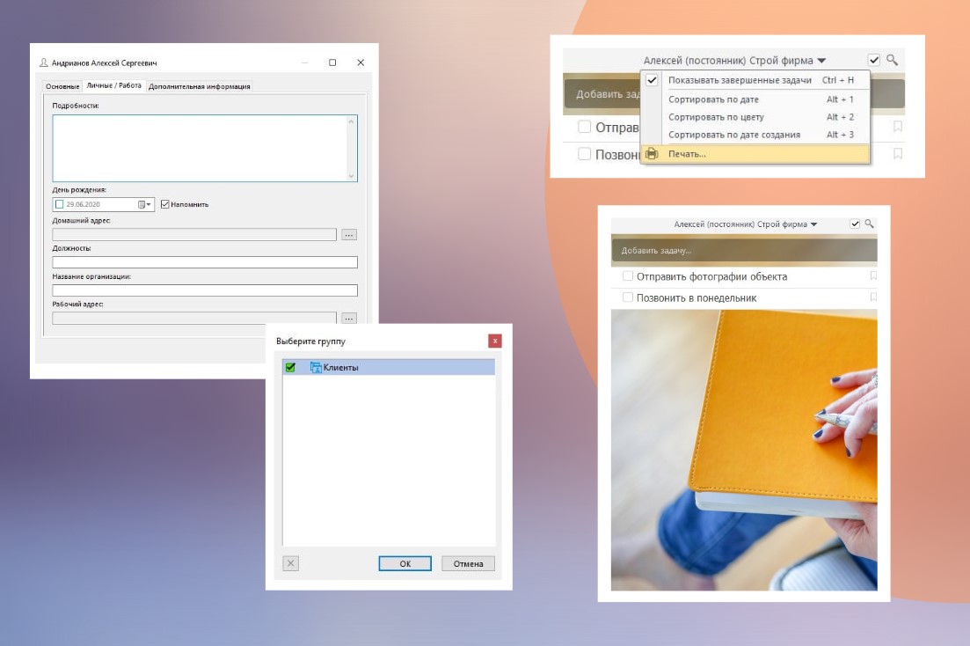970x646 pixels.
Task: Choose Сортировать по дате создания
Action: click(x=755, y=135)
